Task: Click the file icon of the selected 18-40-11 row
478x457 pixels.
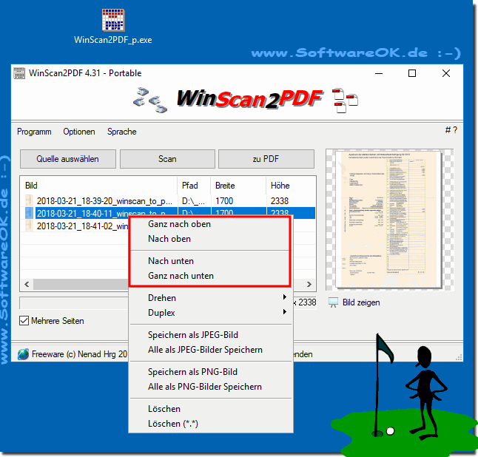Action: [30, 213]
